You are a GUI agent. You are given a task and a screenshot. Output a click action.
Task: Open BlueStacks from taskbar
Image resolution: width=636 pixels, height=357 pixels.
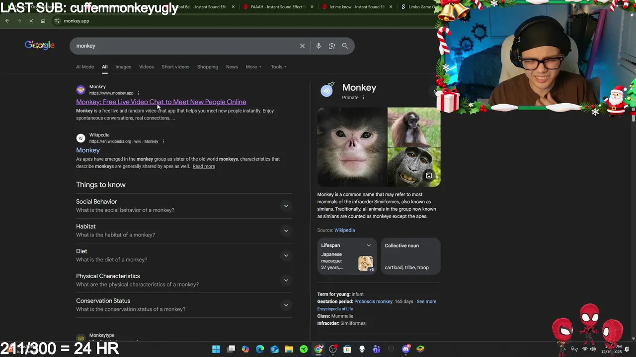[x=420, y=349]
